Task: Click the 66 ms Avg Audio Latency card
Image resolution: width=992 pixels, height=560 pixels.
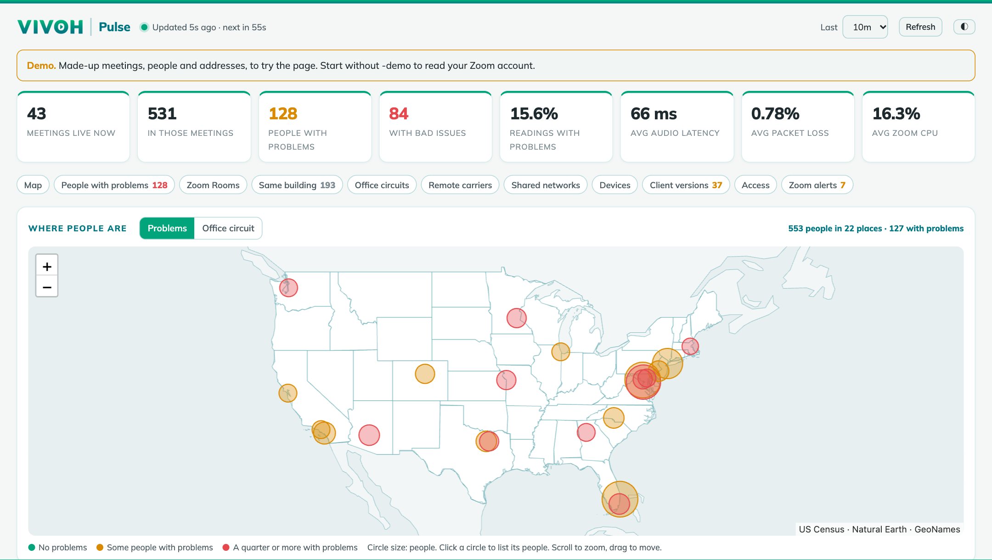Action: [x=677, y=127]
